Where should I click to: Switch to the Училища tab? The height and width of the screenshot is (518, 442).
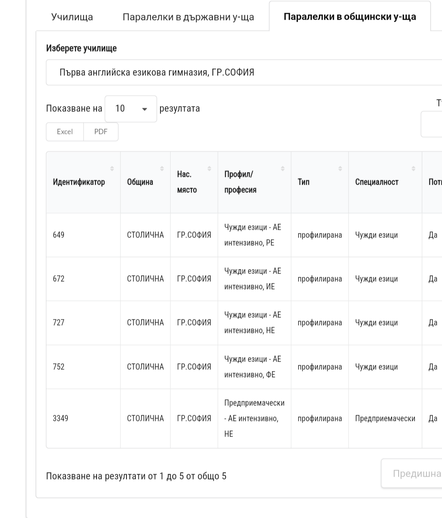(72, 17)
